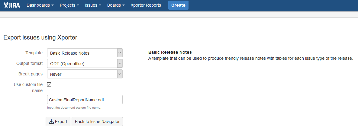Click the JIRA logo
Viewport: 358px width, 130px height.
12,5
